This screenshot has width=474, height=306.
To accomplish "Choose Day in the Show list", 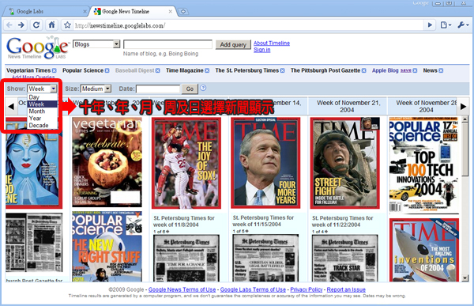I will [x=42, y=97].
